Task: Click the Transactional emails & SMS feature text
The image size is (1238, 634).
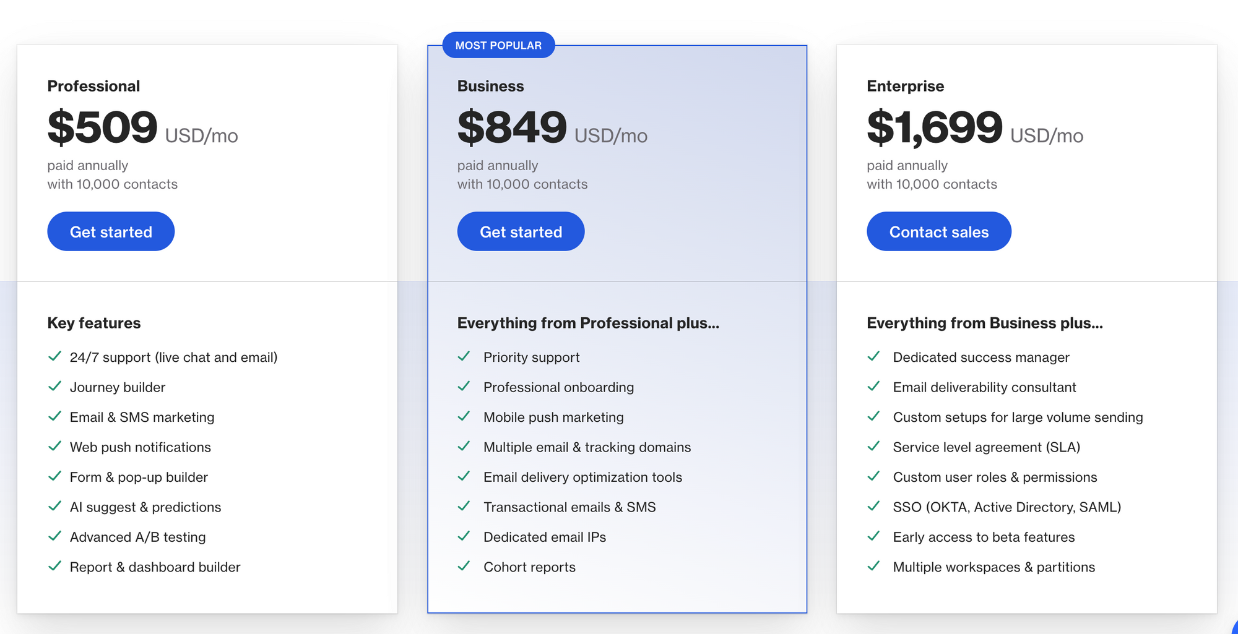Action: (569, 507)
